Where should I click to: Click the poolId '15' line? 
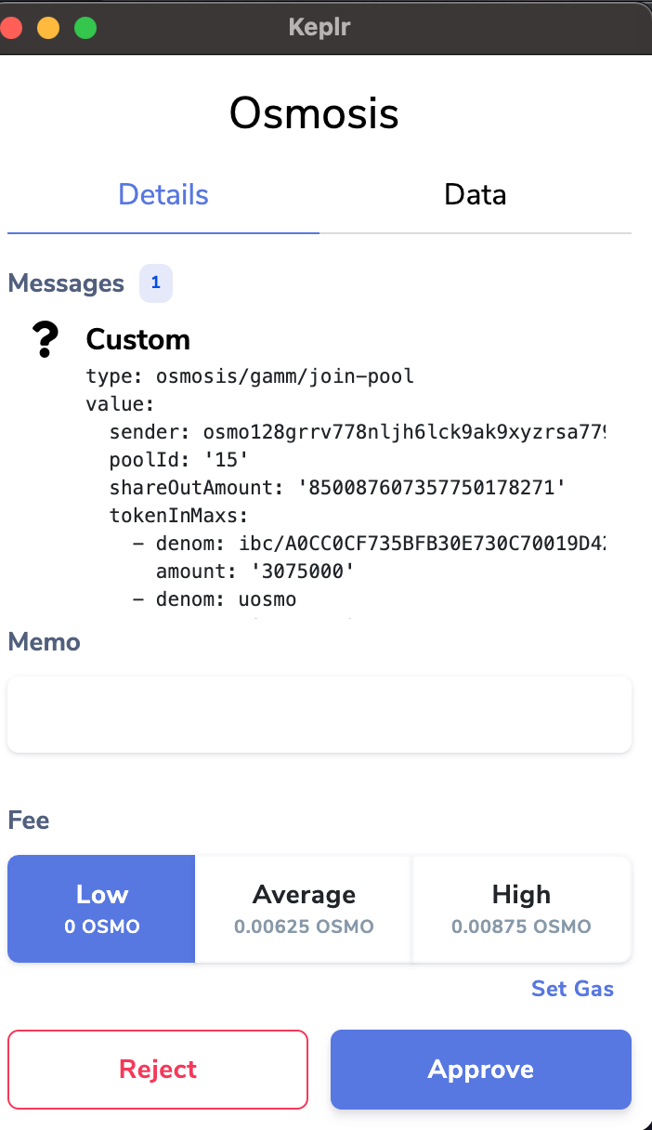tap(179, 460)
